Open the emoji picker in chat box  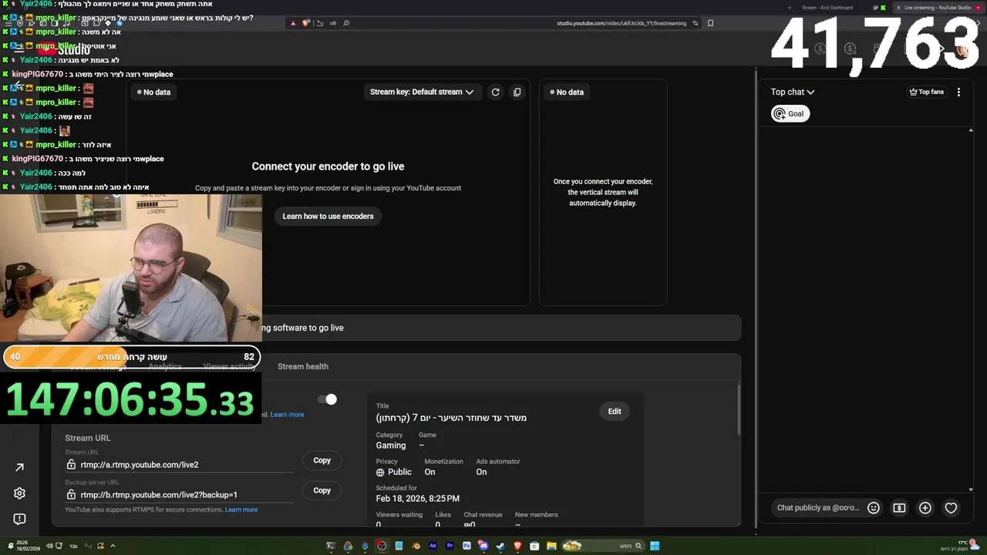pos(874,508)
